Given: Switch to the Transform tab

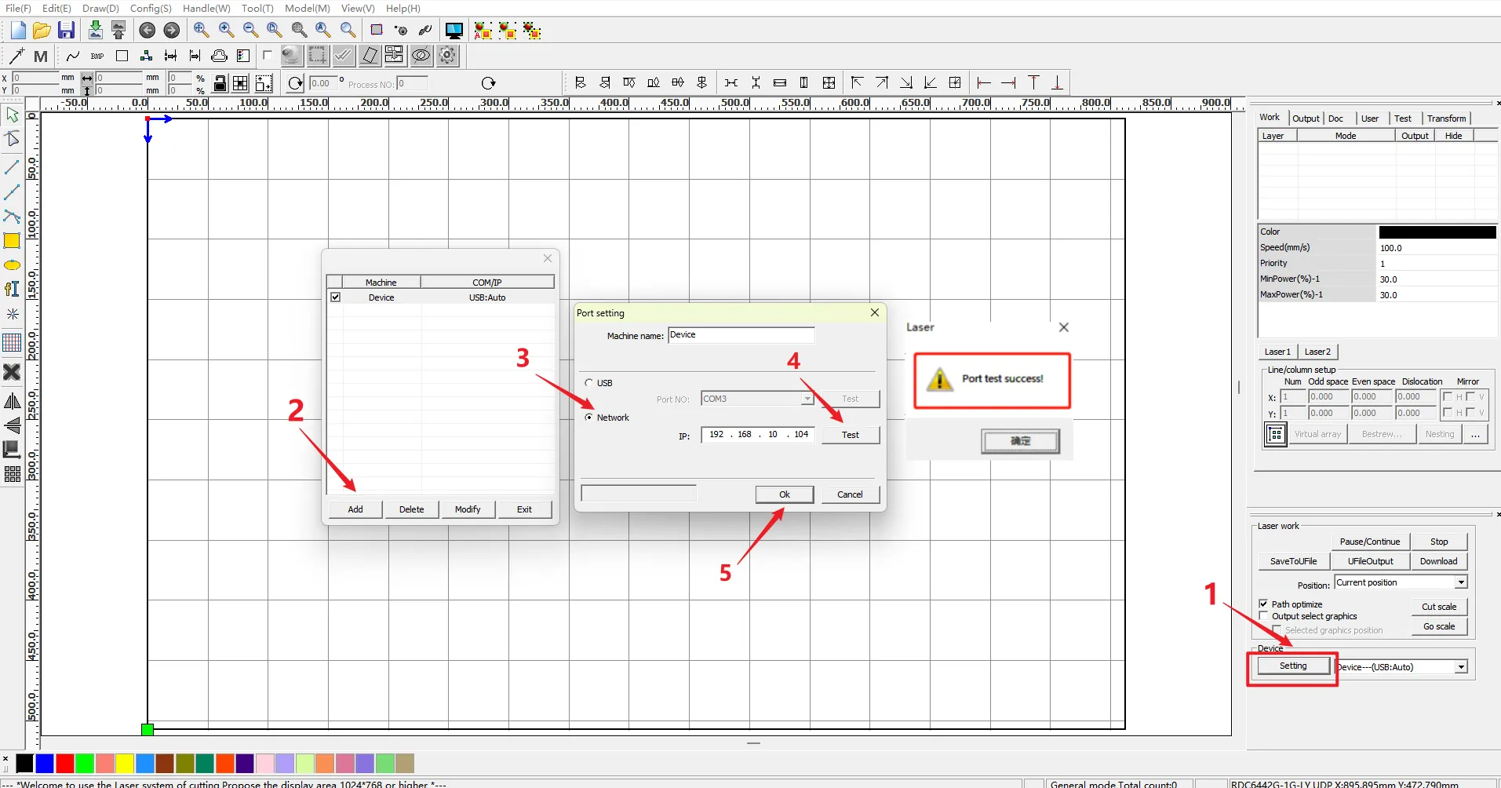Looking at the screenshot, I should [x=1446, y=119].
